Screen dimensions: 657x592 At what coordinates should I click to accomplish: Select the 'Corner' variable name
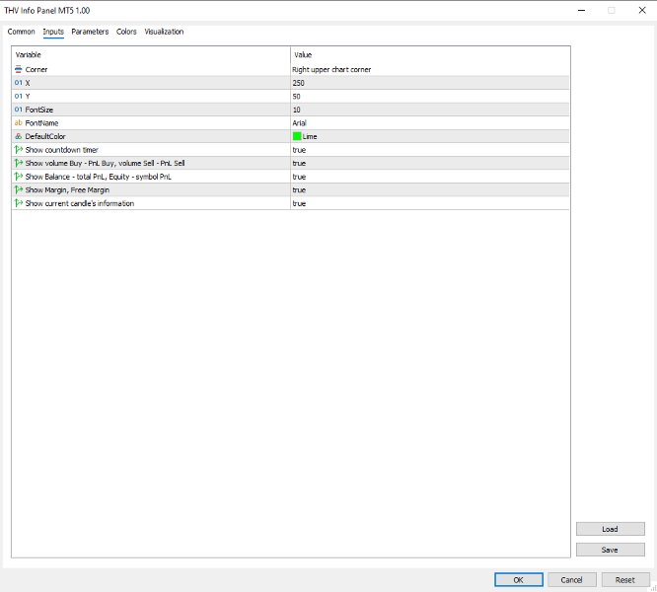click(x=36, y=69)
